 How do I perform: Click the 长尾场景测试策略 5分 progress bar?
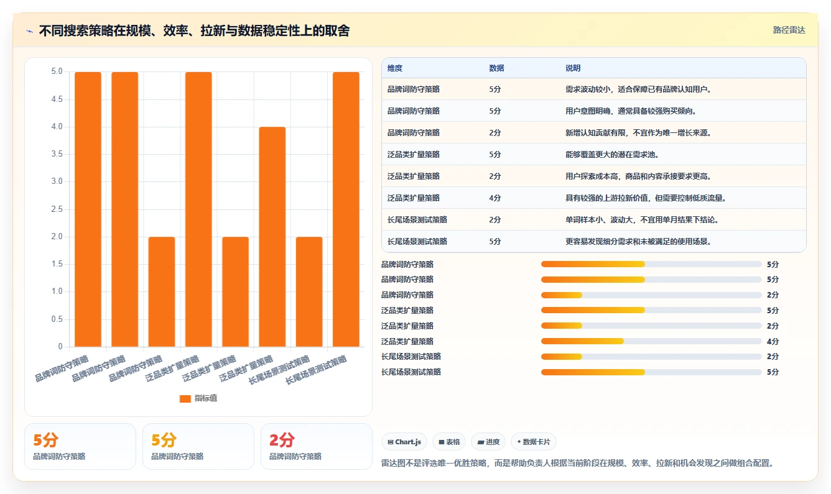651,372
